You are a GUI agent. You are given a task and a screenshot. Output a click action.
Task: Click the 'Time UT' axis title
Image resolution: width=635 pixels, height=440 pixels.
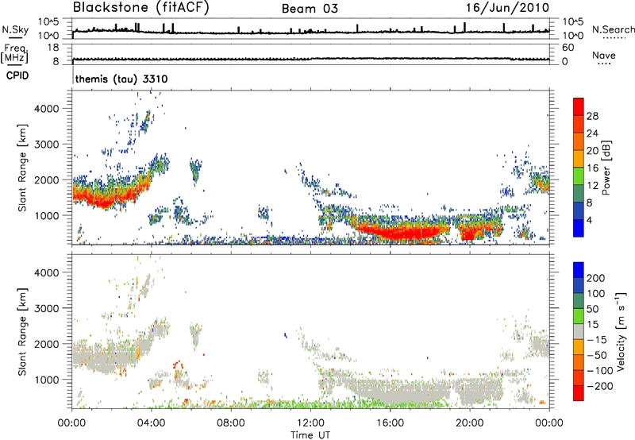tap(310, 434)
